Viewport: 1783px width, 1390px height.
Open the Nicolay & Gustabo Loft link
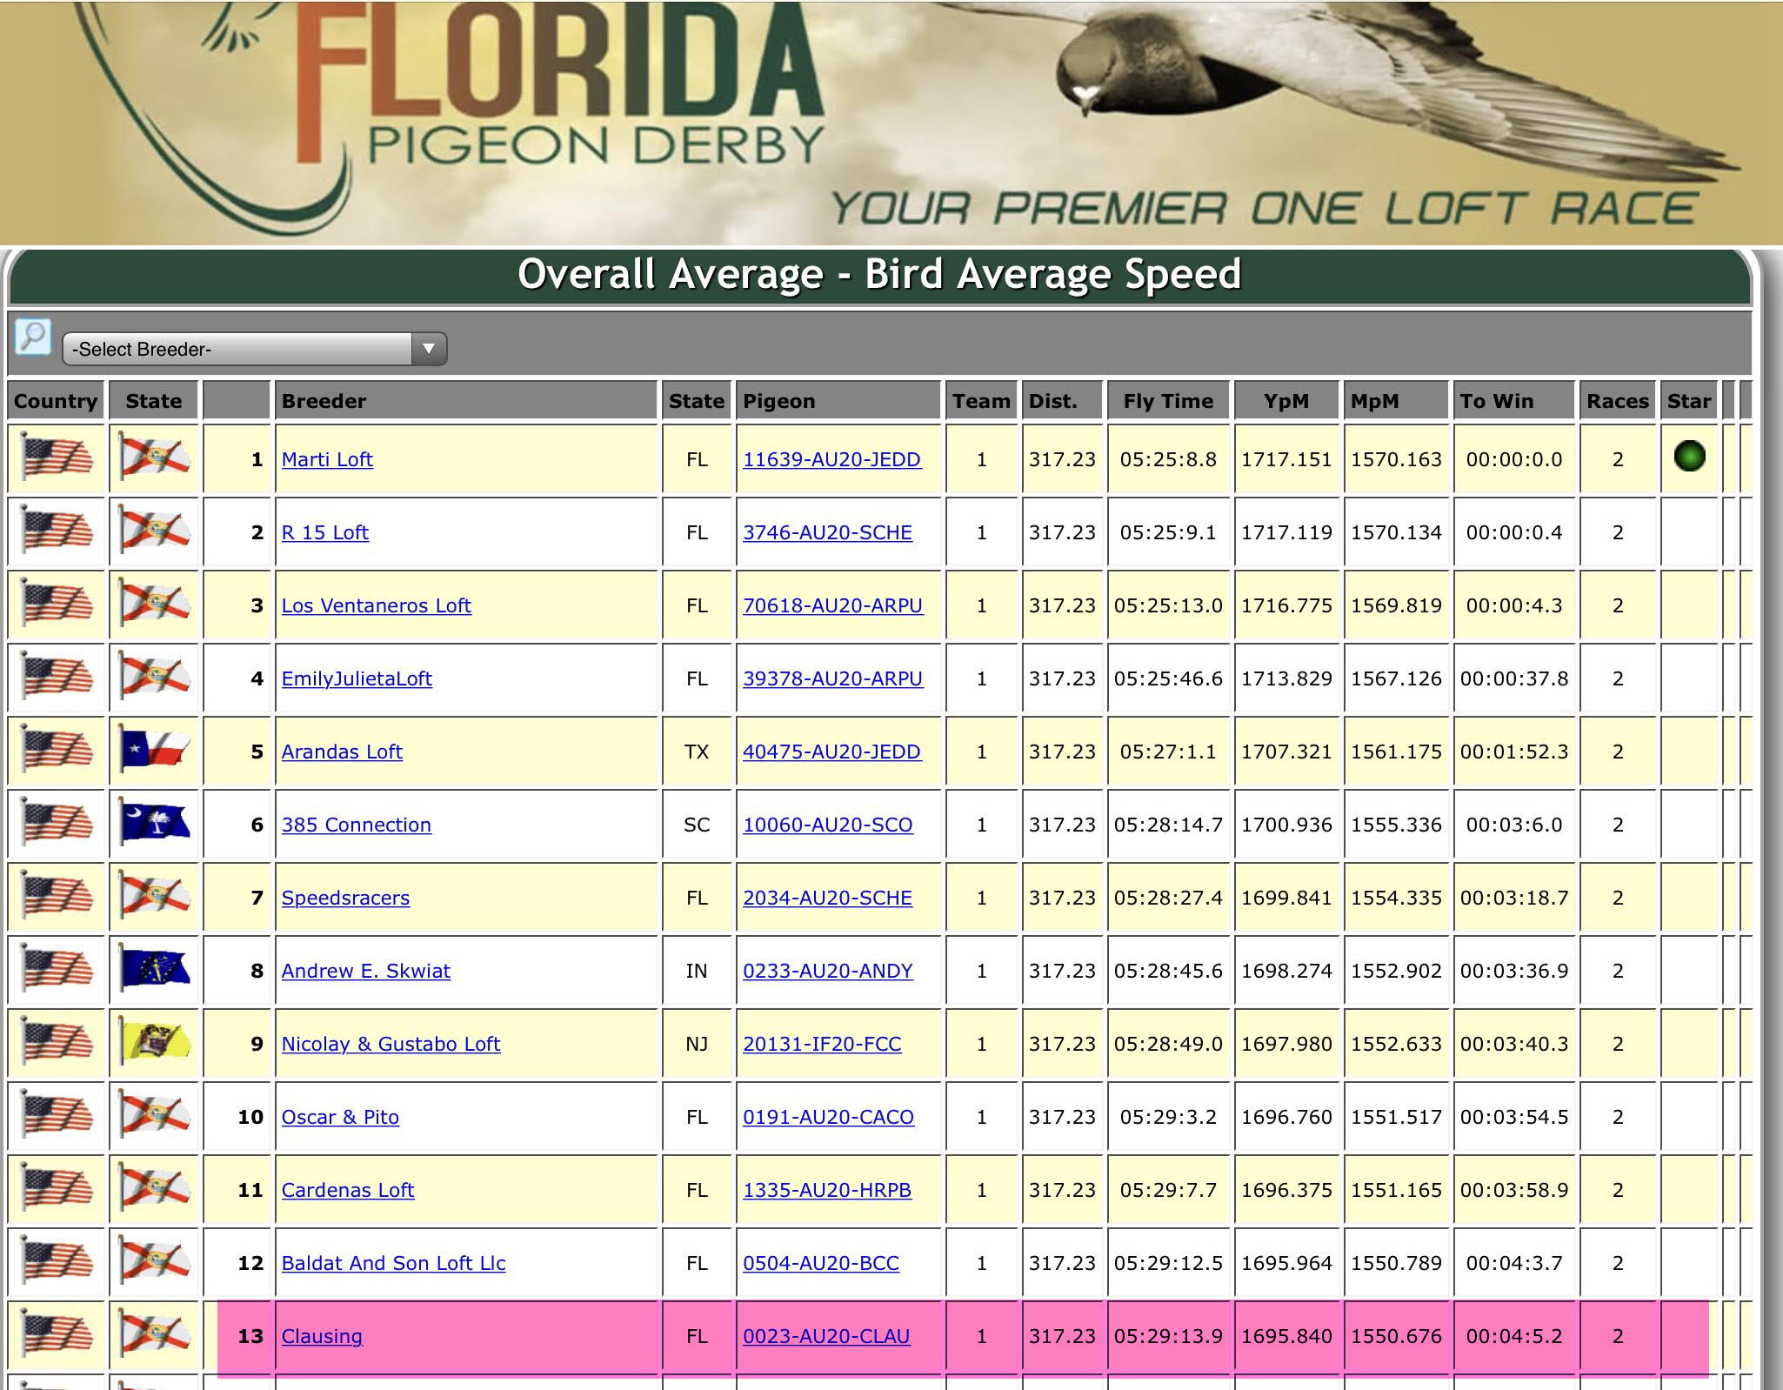[x=391, y=1044]
